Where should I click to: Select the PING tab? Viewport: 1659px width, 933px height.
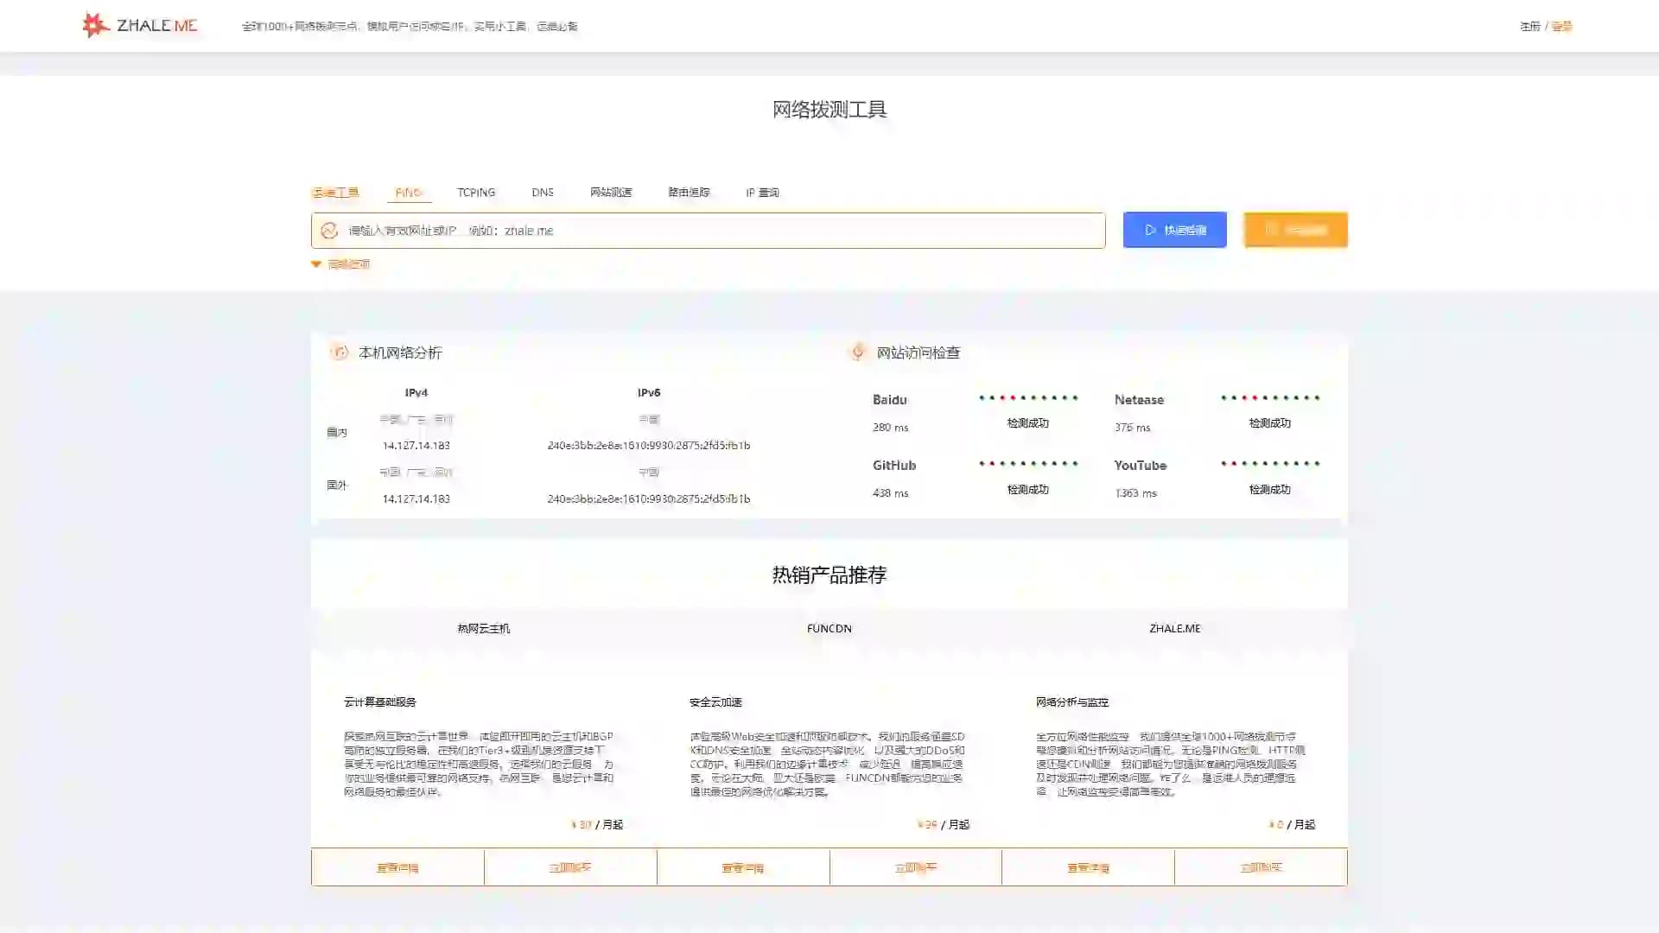click(409, 193)
